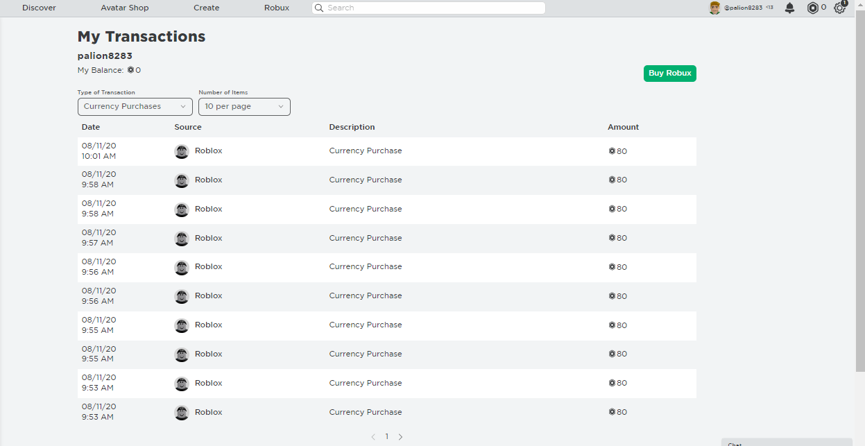Click the Robux balance icon in header
The image size is (865, 446).
pos(812,8)
